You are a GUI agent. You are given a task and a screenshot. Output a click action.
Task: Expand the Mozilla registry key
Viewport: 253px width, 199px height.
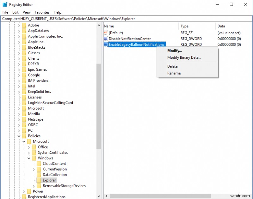pos(19,114)
